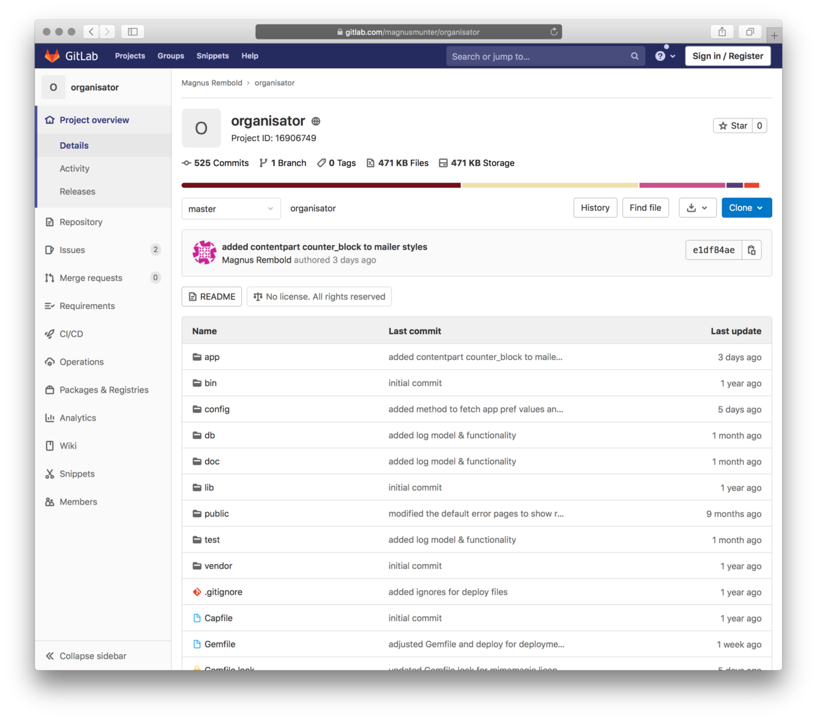Select Activity in the sidebar
817x720 pixels.
[74, 169]
